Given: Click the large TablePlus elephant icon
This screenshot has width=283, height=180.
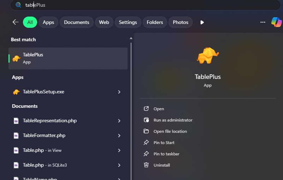Looking at the screenshot, I should tap(207, 55).
